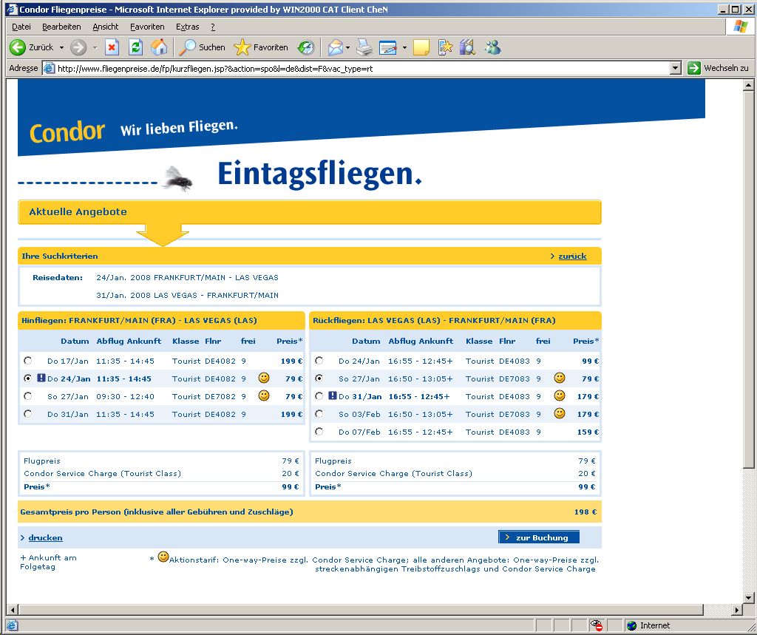Open the Extras menu

coord(188,27)
